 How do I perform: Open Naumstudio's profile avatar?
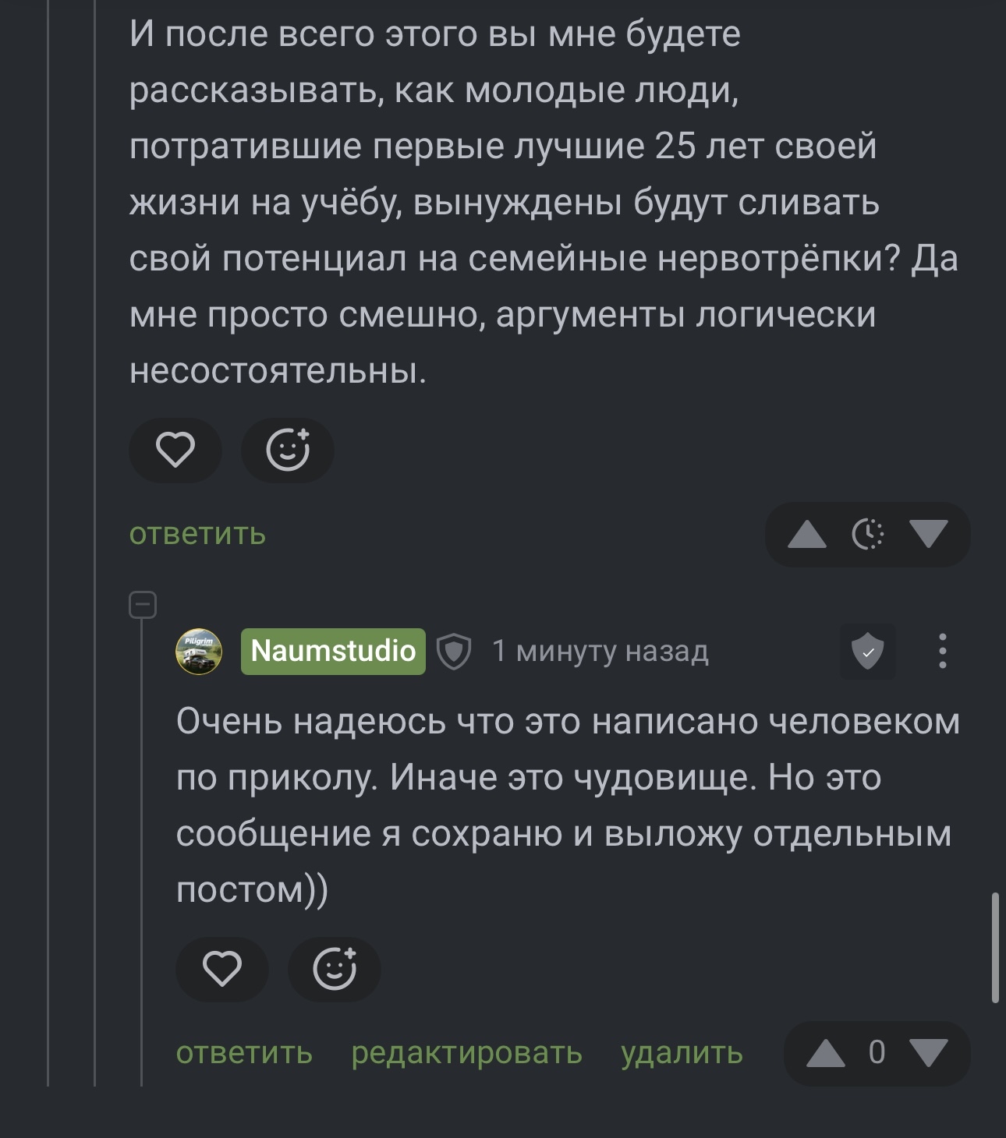click(199, 652)
